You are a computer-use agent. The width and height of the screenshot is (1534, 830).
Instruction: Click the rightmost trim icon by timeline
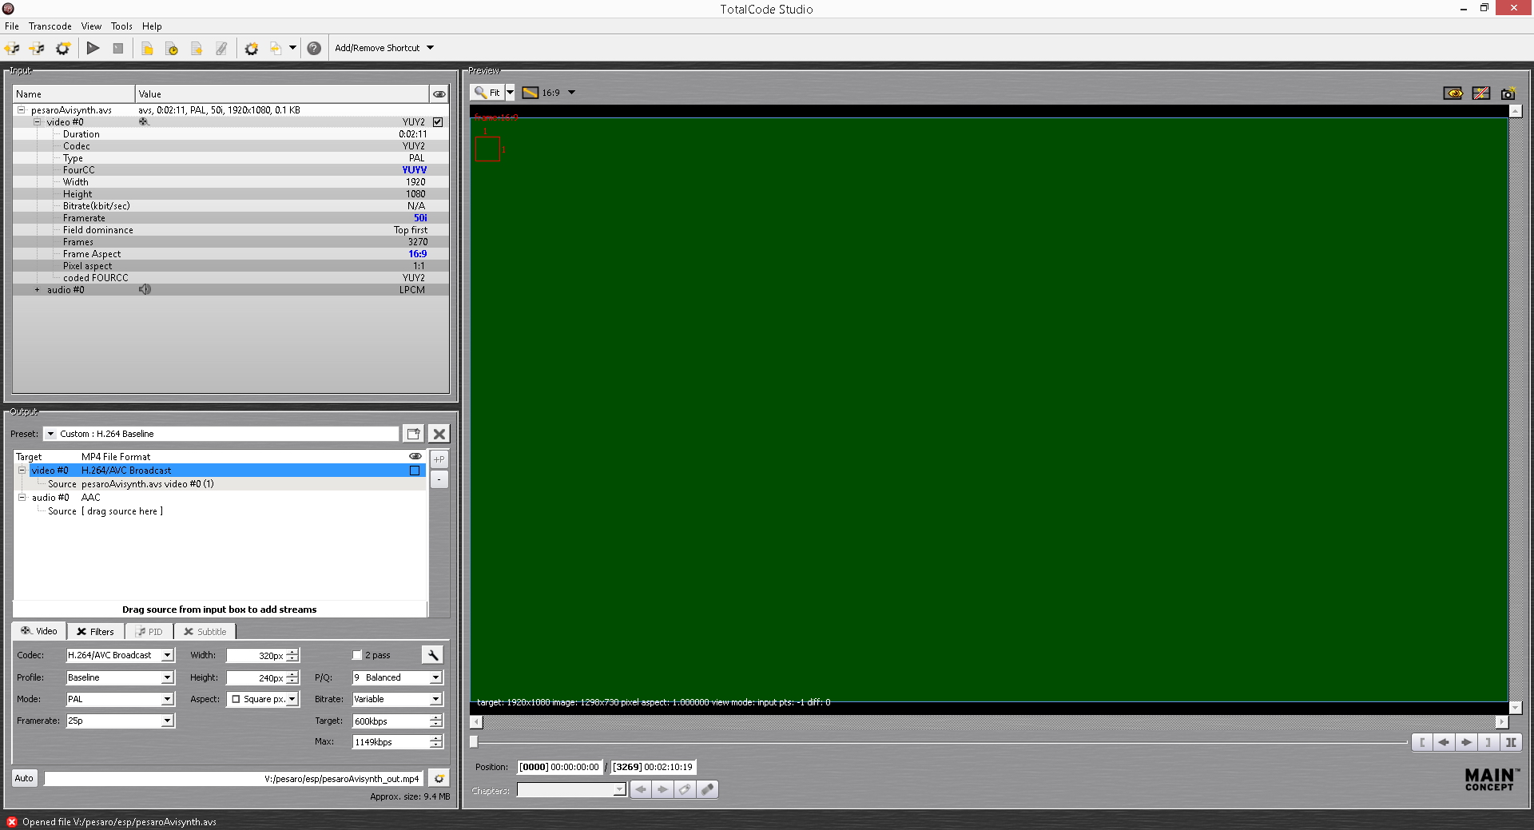(x=1511, y=742)
